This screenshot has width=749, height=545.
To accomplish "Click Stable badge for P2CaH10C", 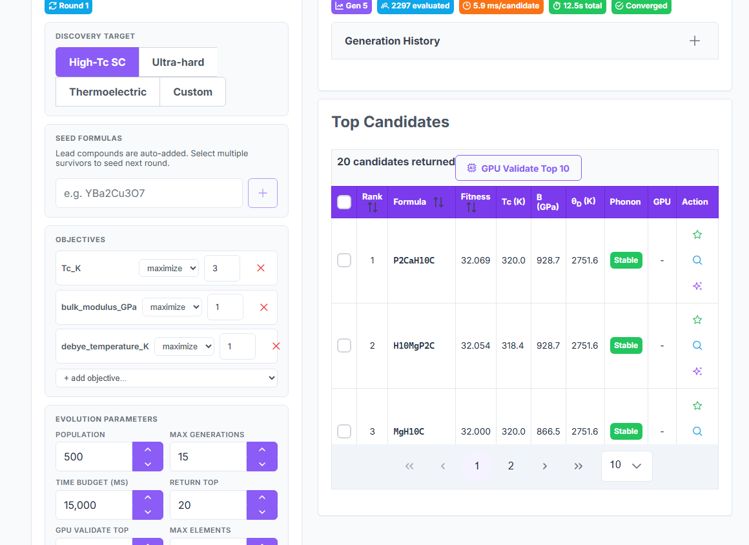I will point(626,260).
